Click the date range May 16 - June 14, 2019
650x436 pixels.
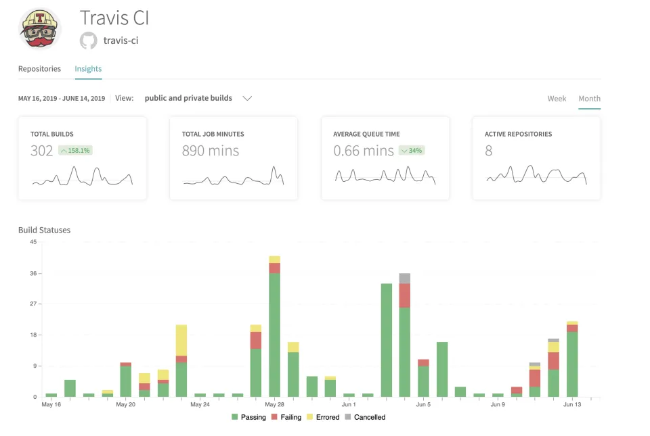point(62,99)
